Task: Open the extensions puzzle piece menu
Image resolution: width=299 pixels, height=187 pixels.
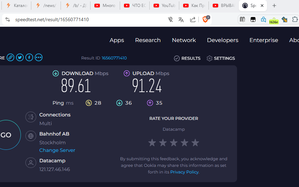Action: 295,19
